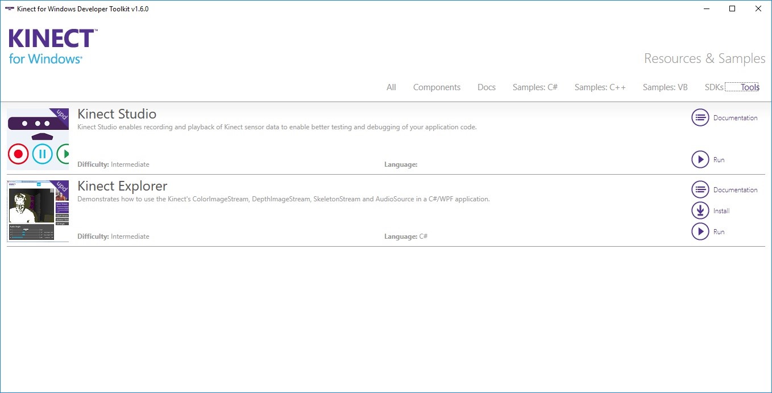Click the title bar Kinect app icon

pos(9,9)
